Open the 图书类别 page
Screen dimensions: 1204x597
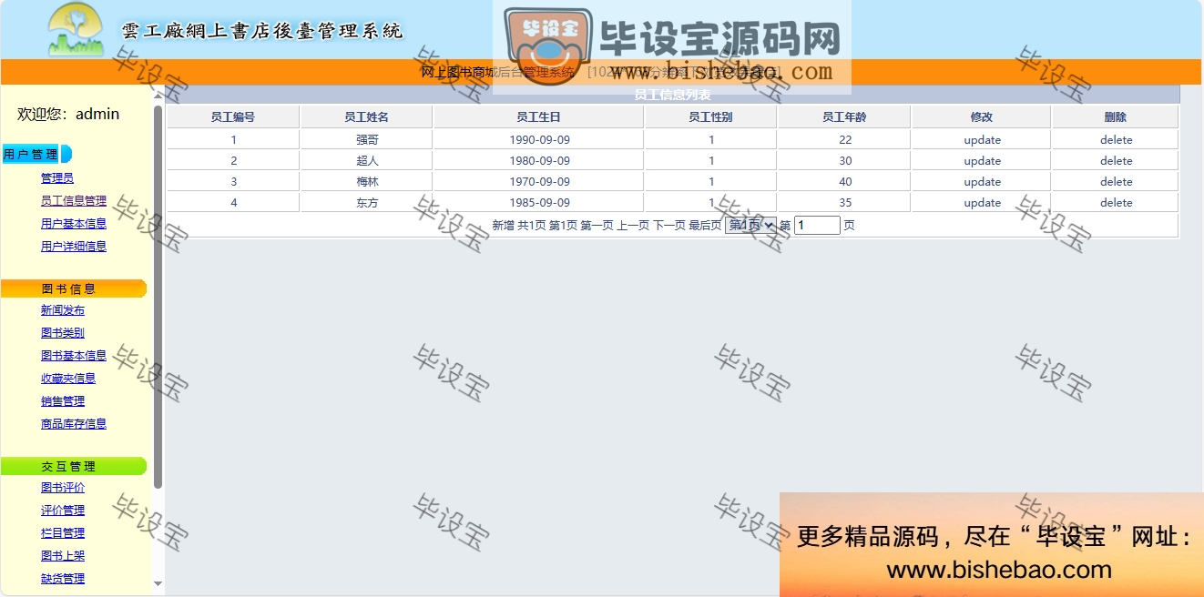[63, 333]
